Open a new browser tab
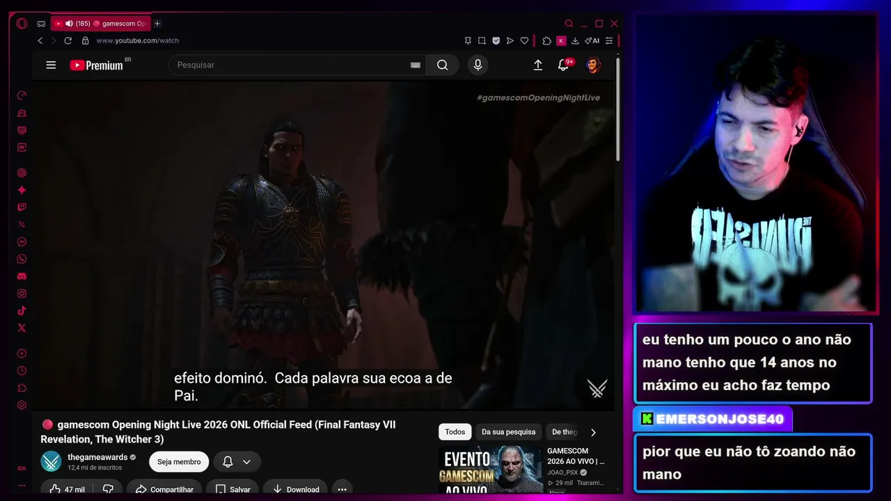 pos(157,24)
